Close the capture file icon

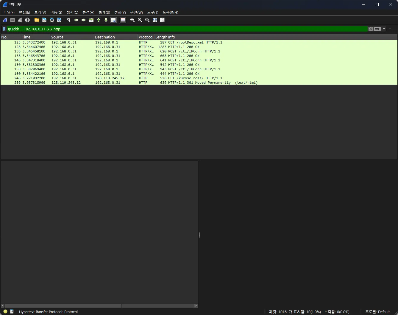click(52, 20)
